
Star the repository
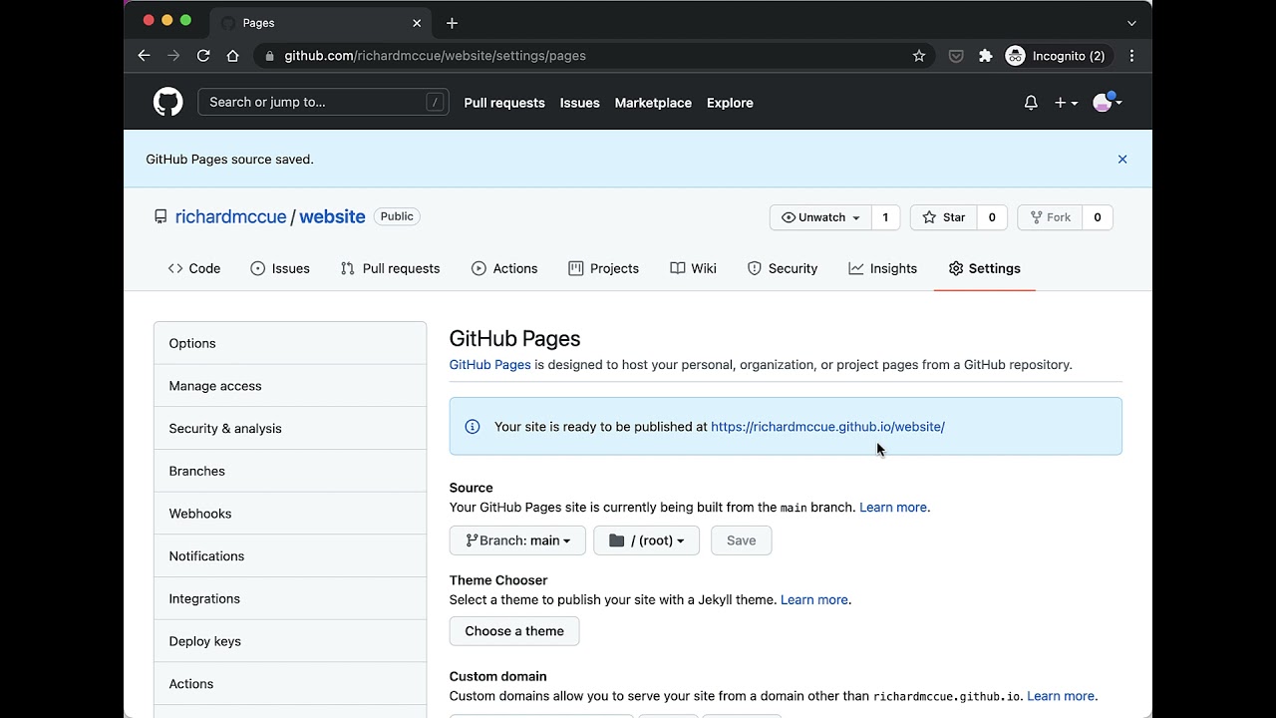tap(944, 217)
